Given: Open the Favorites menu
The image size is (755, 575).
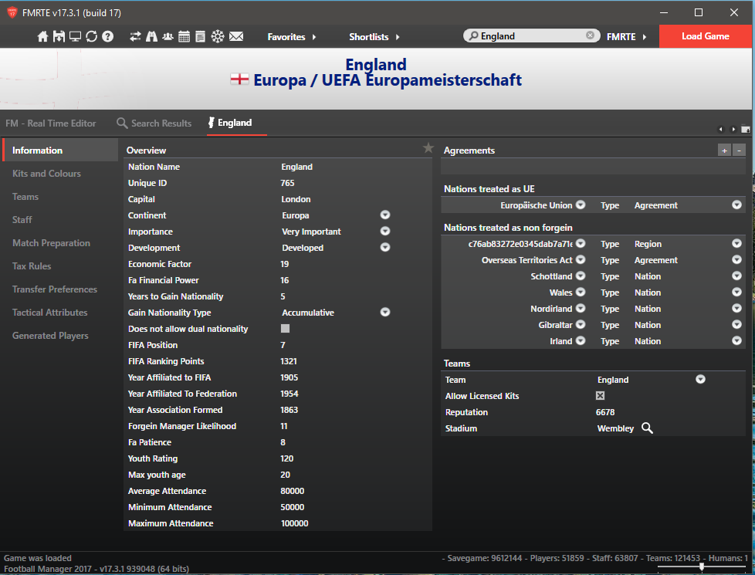Looking at the screenshot, I should pos(292,36).
